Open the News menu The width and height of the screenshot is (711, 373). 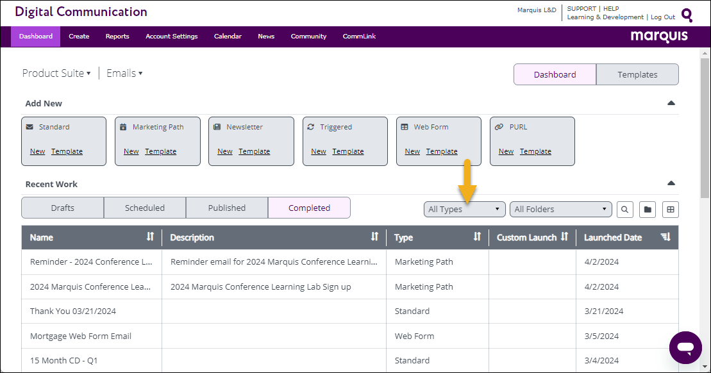(266, 37)
